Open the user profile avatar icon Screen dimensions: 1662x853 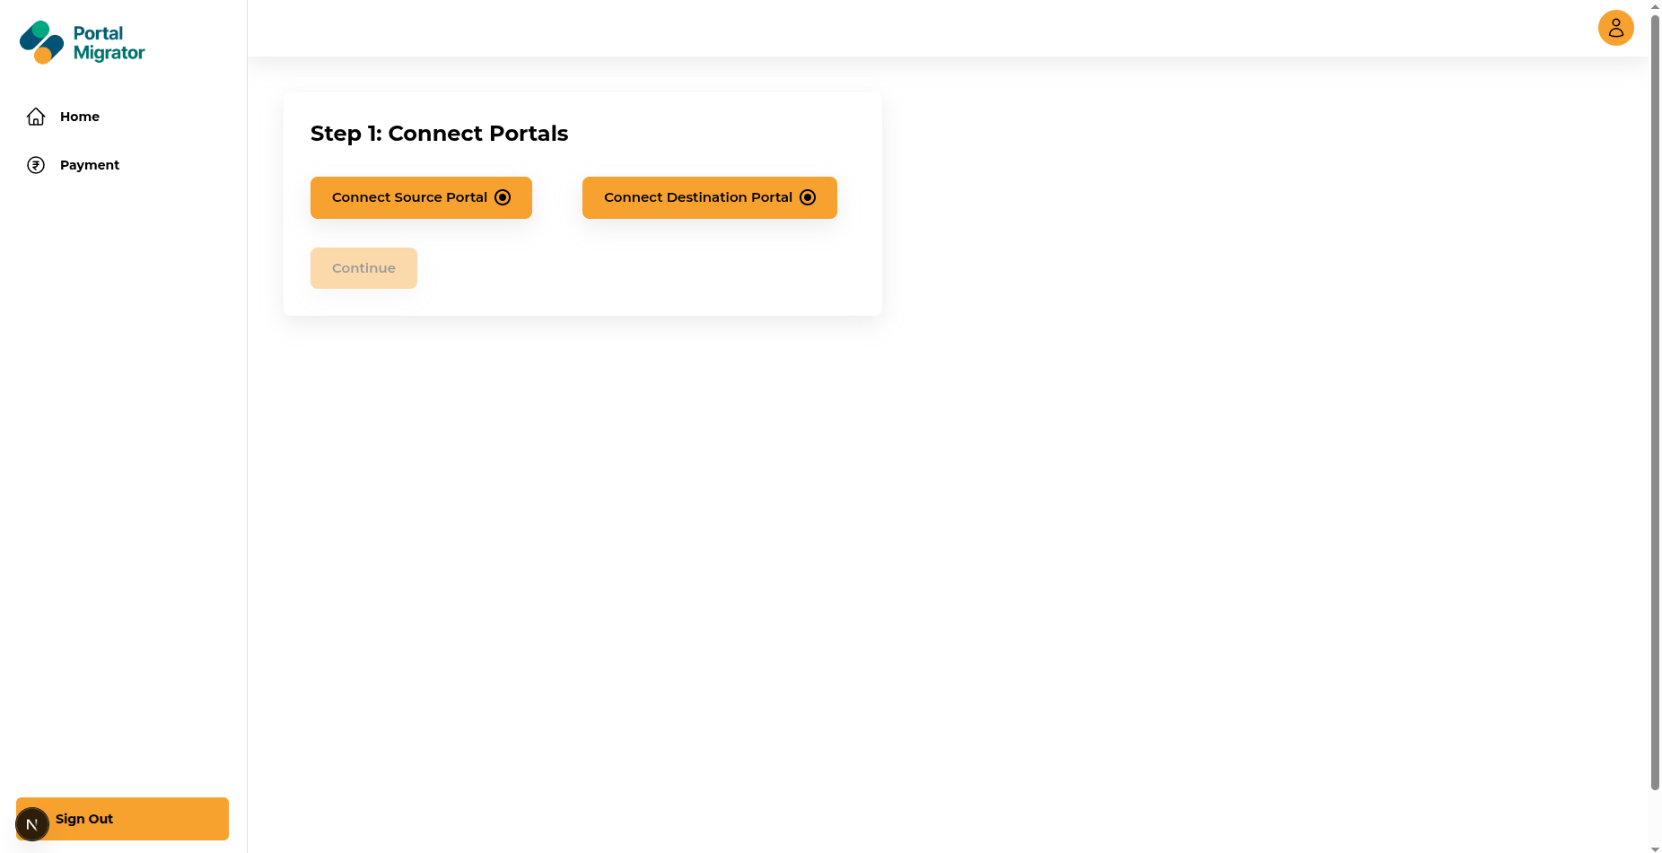click(x=1615, y=28)
